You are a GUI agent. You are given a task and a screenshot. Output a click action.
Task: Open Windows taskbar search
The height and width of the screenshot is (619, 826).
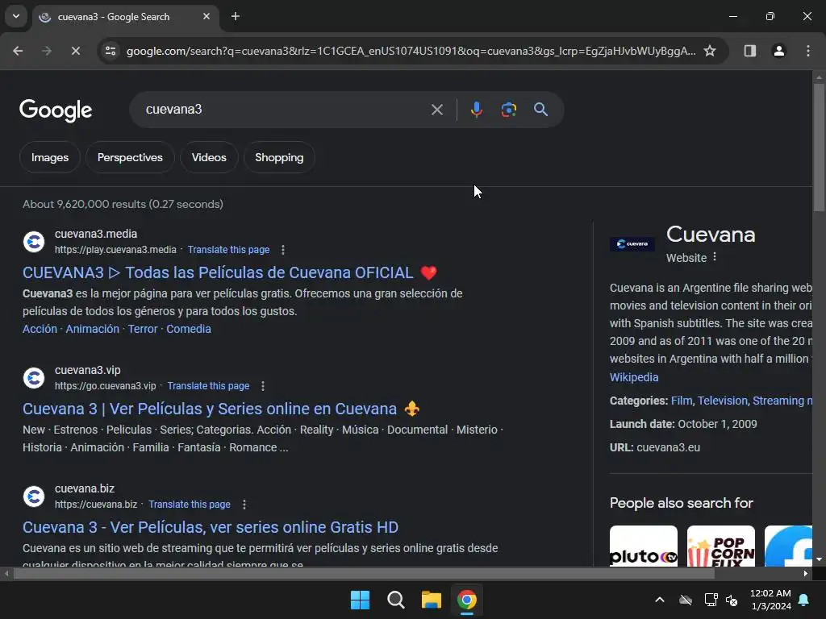point(395,600)
